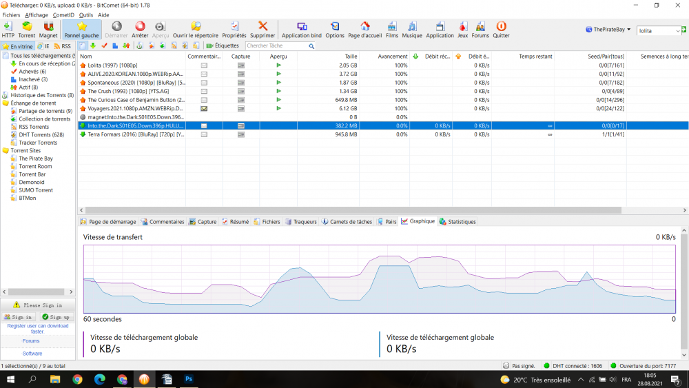
Task: Select Inachevé (3) in sidebar
Action: [33, 79]
